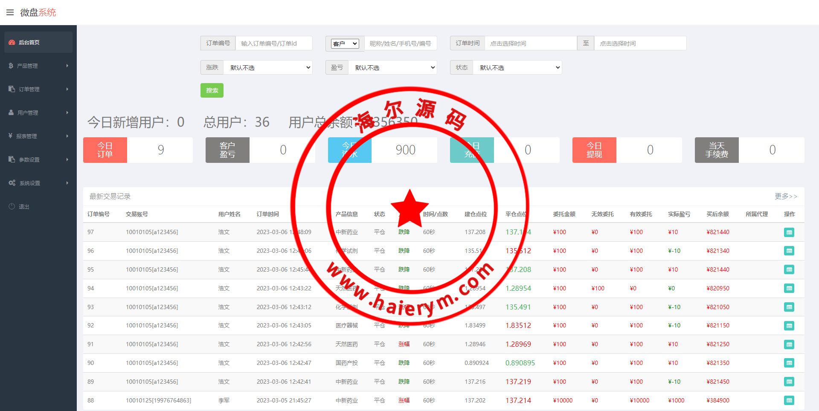Open details icon for order 97
The image size is (819, 411).
point(790,232)
